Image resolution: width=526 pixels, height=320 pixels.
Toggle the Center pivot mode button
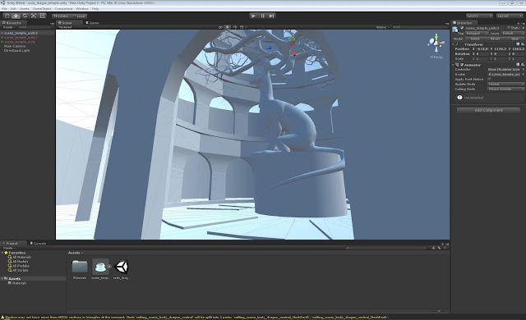click(x=61, y=16)
